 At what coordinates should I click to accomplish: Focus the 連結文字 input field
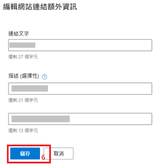tap(80, 45)
